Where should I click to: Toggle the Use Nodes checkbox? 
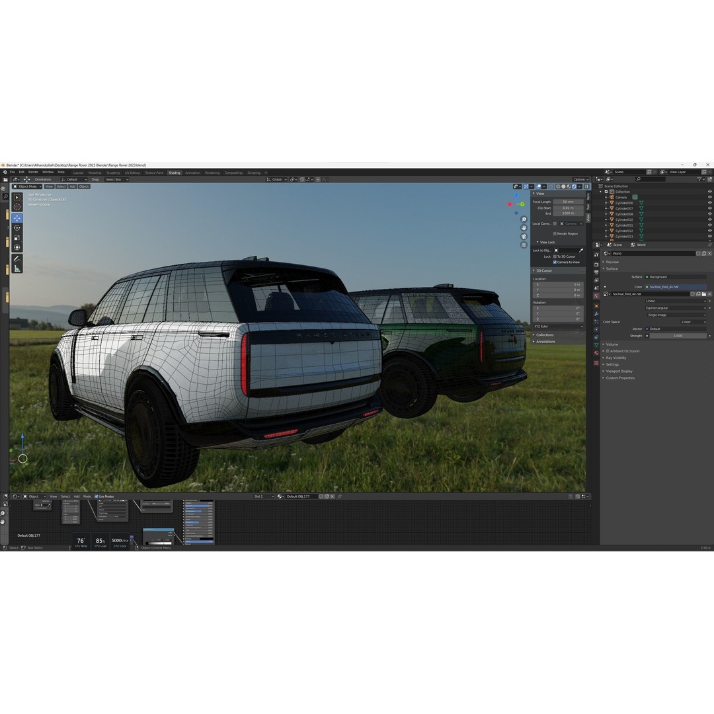[x=96, y=496]
